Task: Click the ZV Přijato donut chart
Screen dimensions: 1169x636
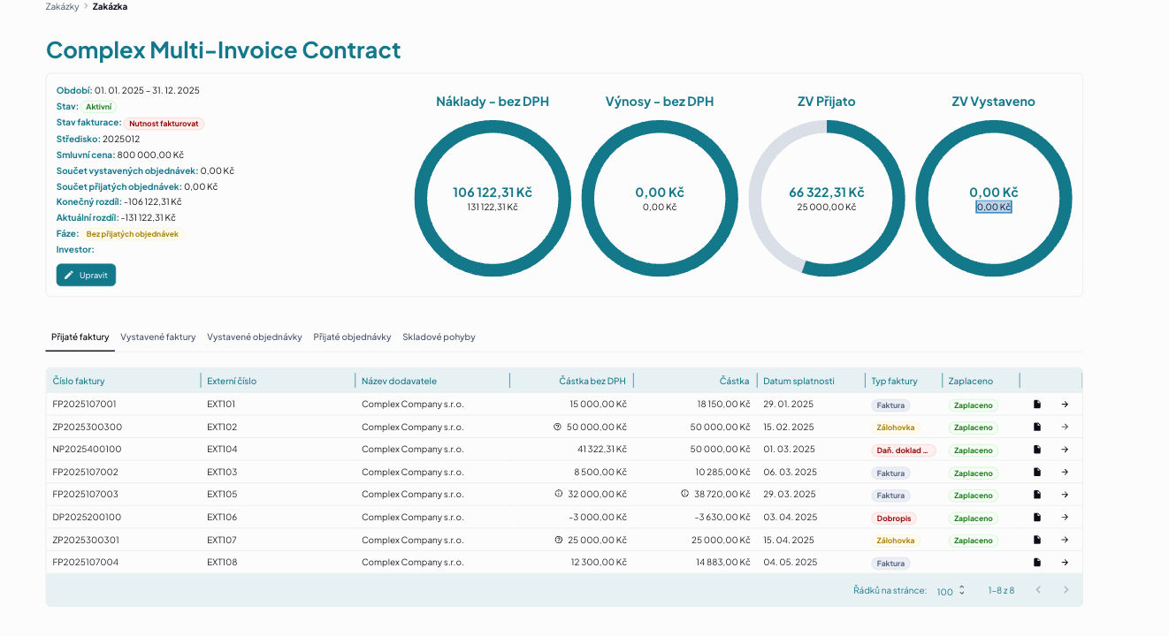Action: 827,199
